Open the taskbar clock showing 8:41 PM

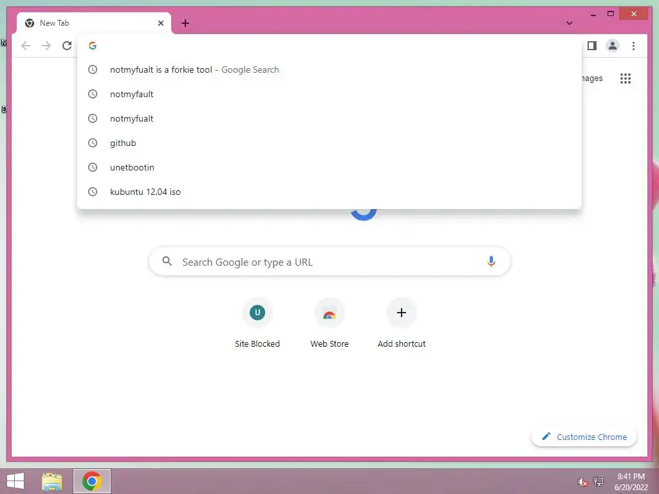pos(631,482)
